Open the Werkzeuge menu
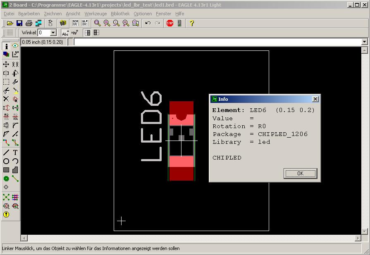 (95, 14)
